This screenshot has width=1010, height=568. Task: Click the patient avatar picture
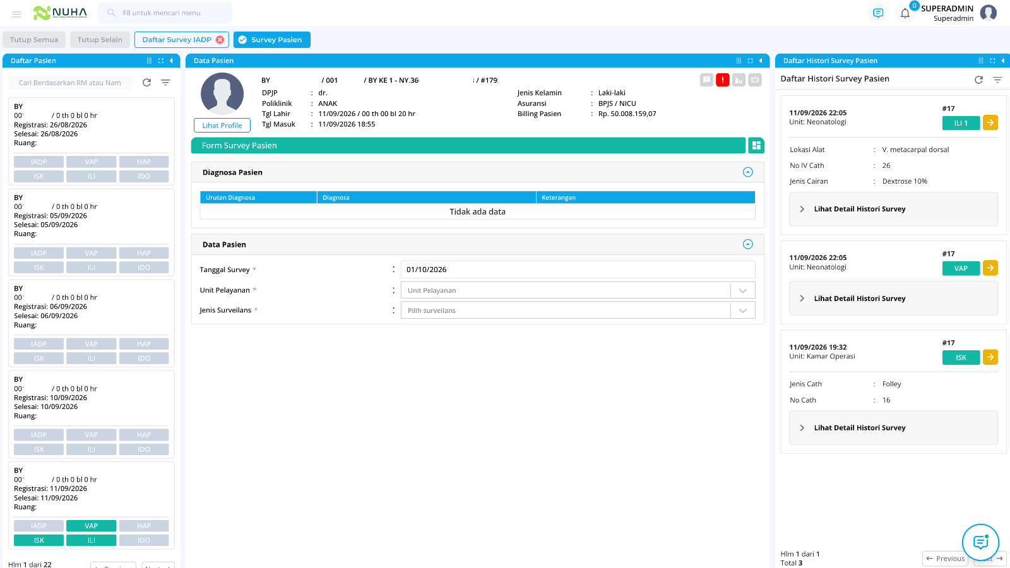[222, 94]
